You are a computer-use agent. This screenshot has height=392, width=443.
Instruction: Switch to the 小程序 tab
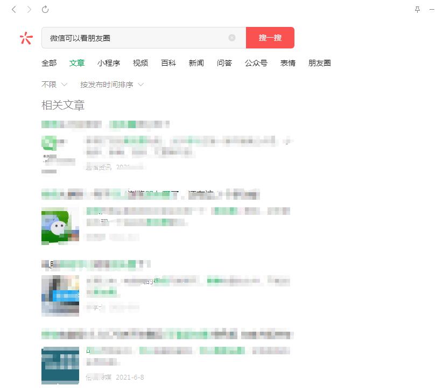click(x=109, y=63)
